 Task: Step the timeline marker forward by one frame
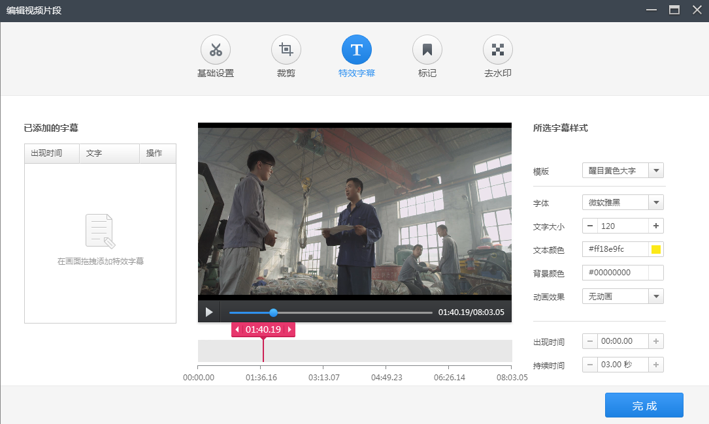290,329
